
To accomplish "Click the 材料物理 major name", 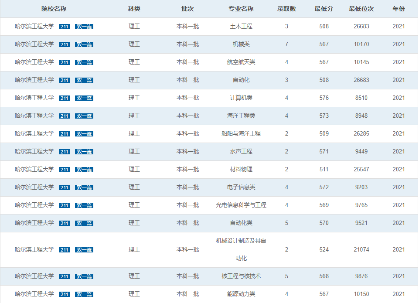I will [241, 170].
